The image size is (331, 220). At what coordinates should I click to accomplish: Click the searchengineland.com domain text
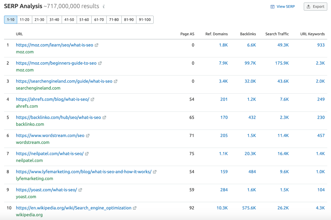(x=38, y=88)
